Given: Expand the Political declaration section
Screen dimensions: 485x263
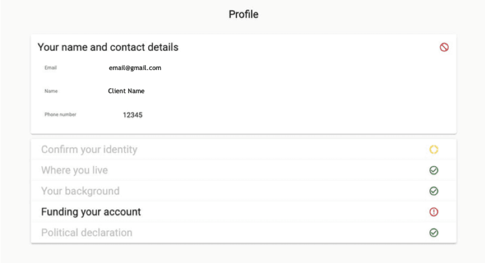Looking at the screenshot, I should (244, 233).
